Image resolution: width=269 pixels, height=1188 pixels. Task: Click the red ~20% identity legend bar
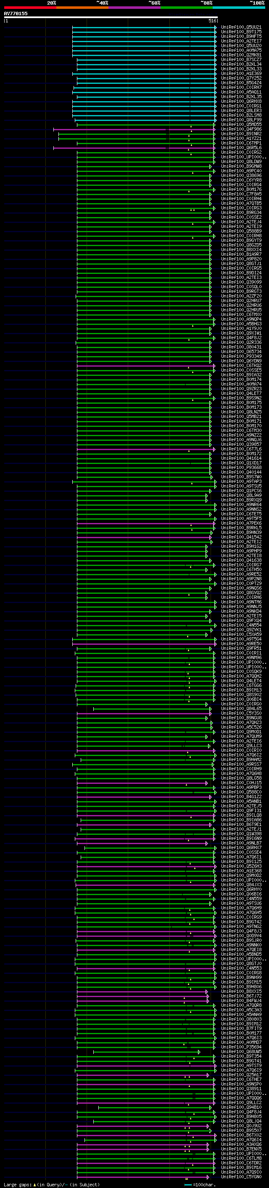[x=30, y=8]
